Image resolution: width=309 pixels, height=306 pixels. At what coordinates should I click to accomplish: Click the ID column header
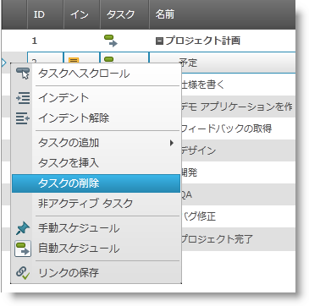pyautogui.click(x=45, y=14)
